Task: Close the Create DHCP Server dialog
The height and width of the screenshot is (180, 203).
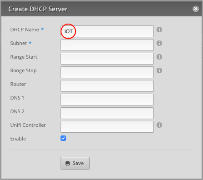Action: coord(196,9)
